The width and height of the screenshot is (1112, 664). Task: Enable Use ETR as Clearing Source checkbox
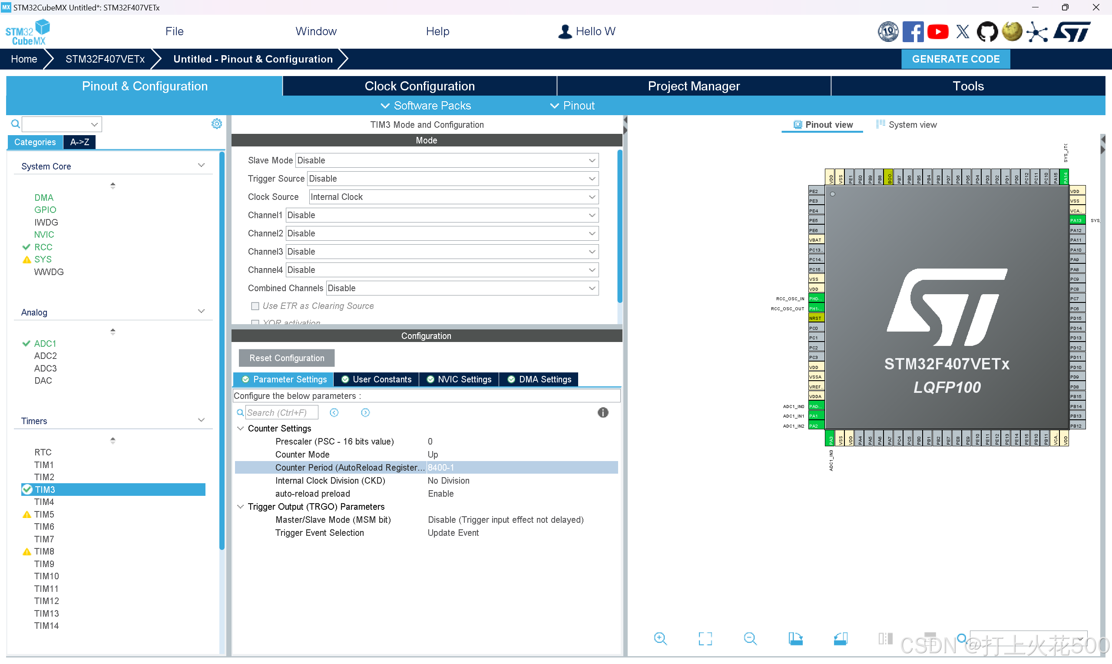pos(255,306)
